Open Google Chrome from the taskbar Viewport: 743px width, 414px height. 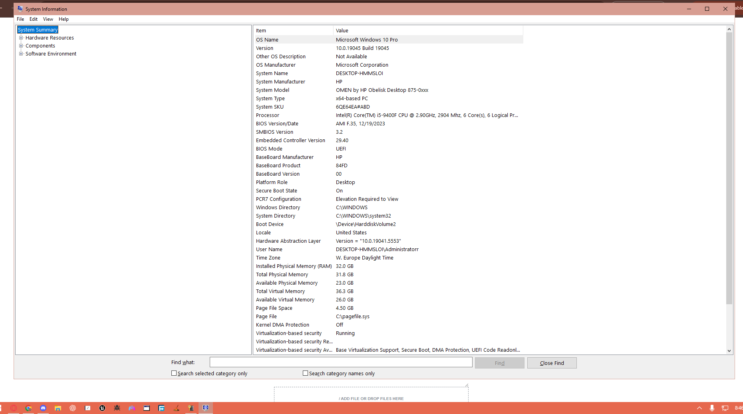pyautogui.click(x=28, y=408)
